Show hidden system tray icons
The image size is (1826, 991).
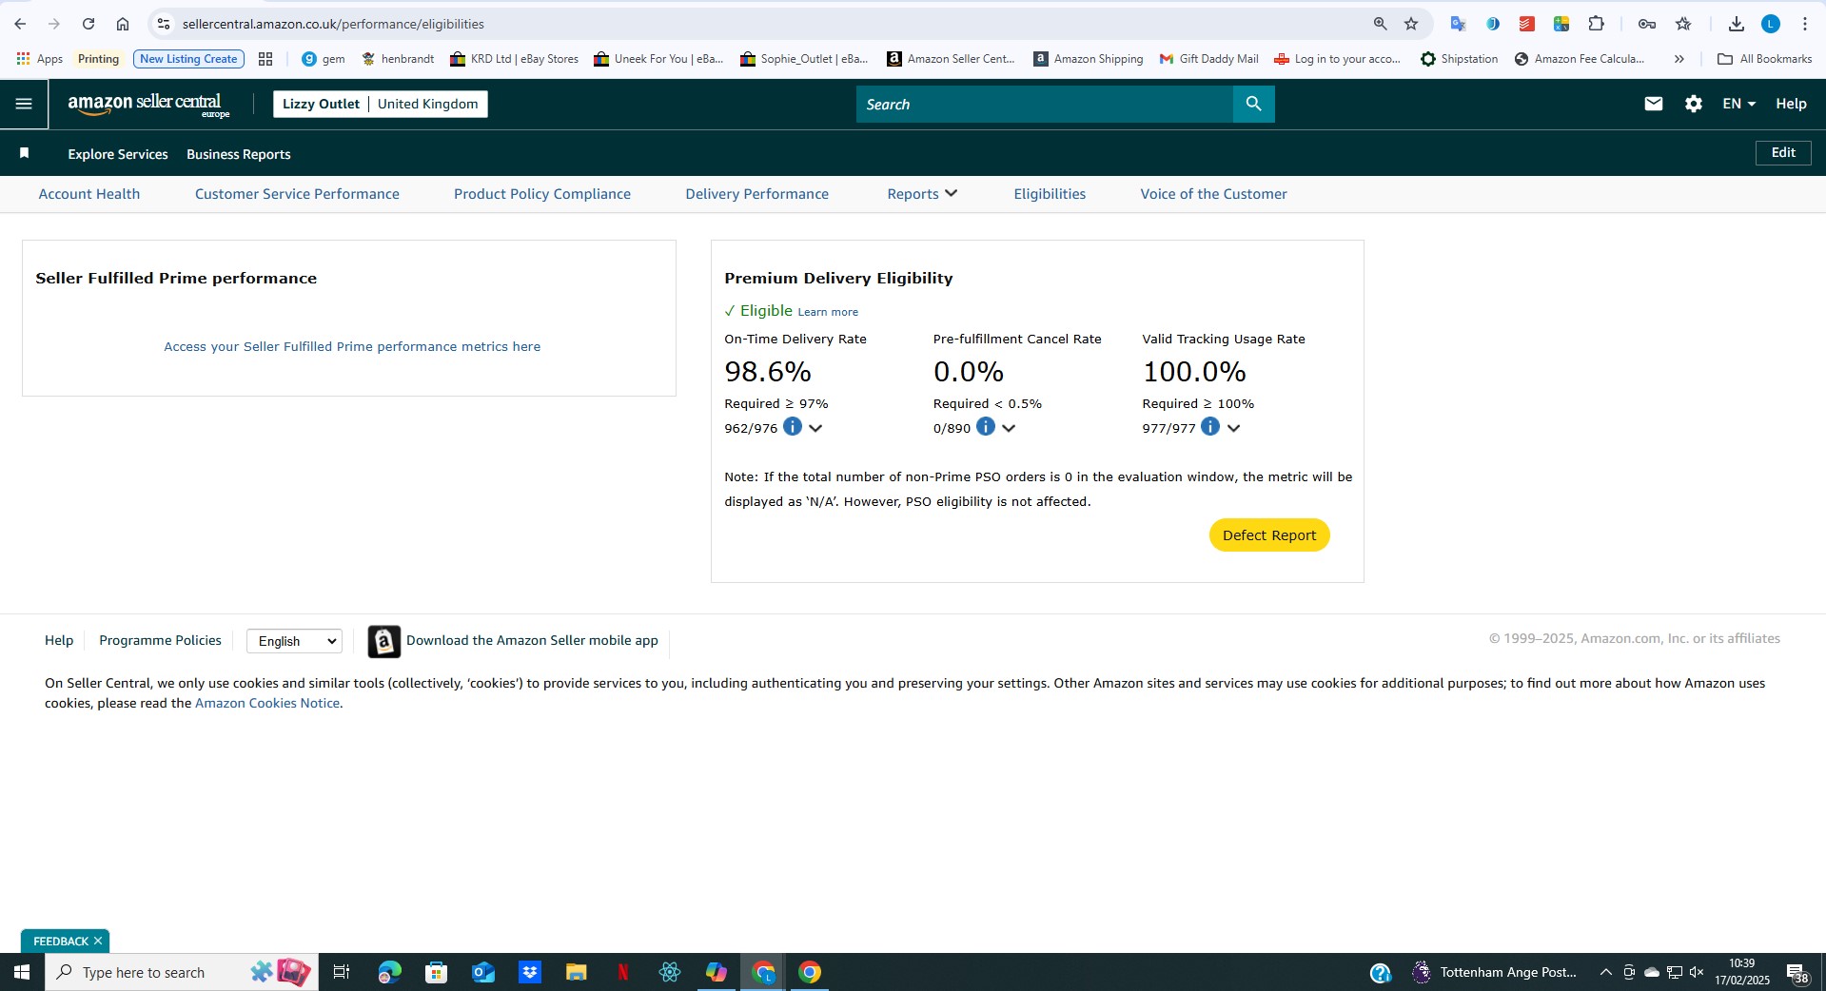click(1605, 972)
